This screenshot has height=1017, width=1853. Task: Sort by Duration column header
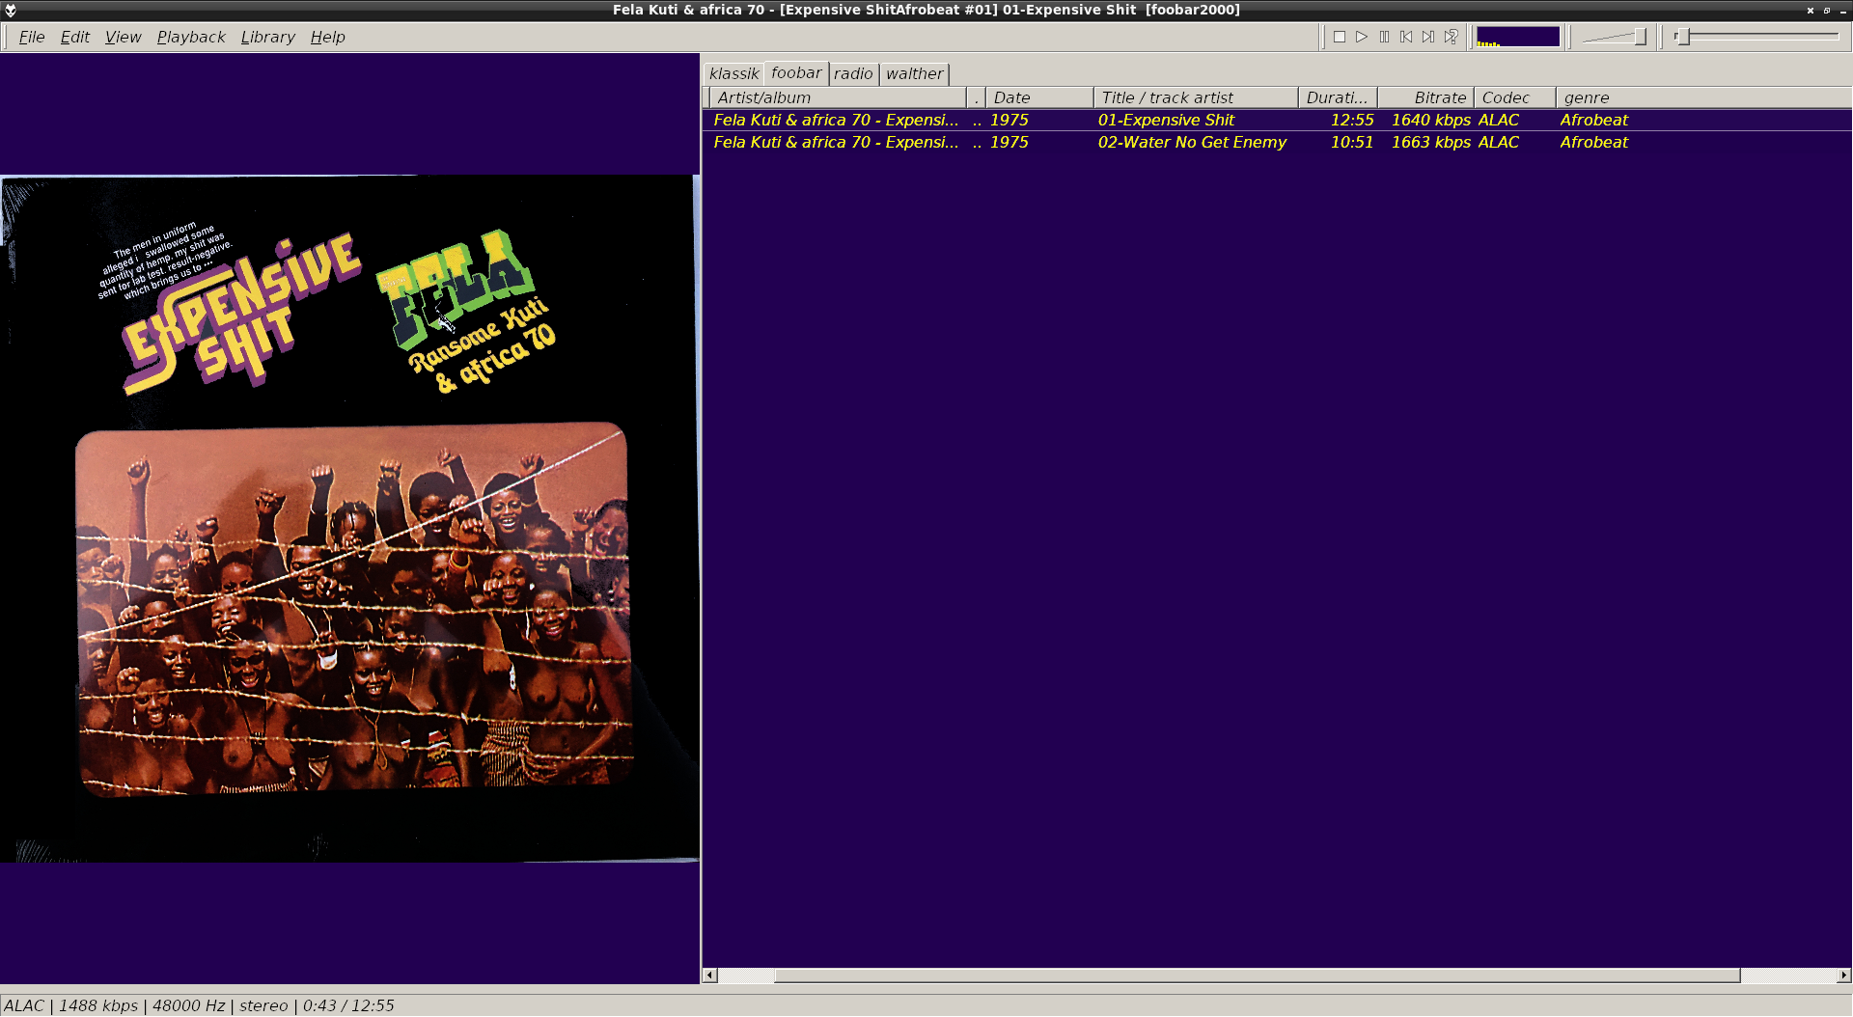[1338, 97]
